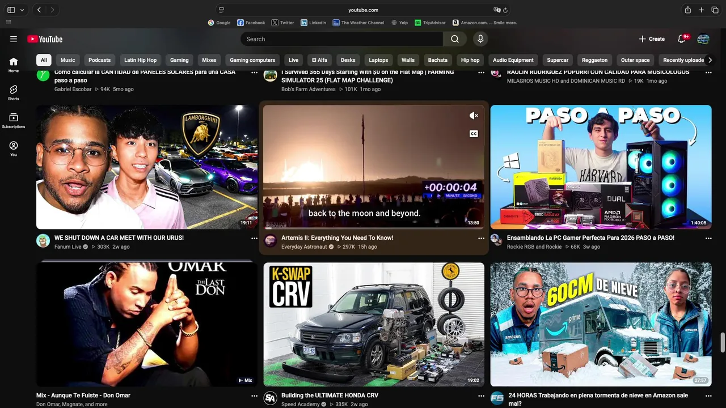Open the Gabriel Escobar channel avatar

(43, 75)
